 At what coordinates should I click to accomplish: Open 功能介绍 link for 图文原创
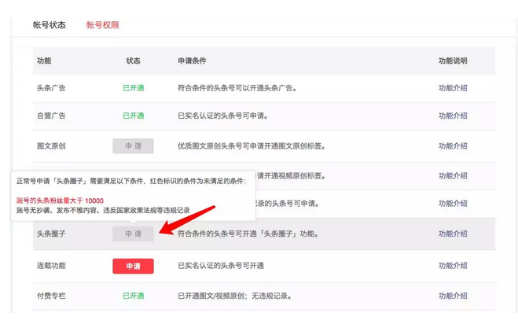(x=453, y=145)
